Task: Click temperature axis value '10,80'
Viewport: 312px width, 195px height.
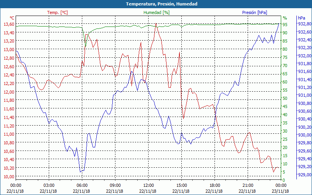Action: [x=9, y=143]
